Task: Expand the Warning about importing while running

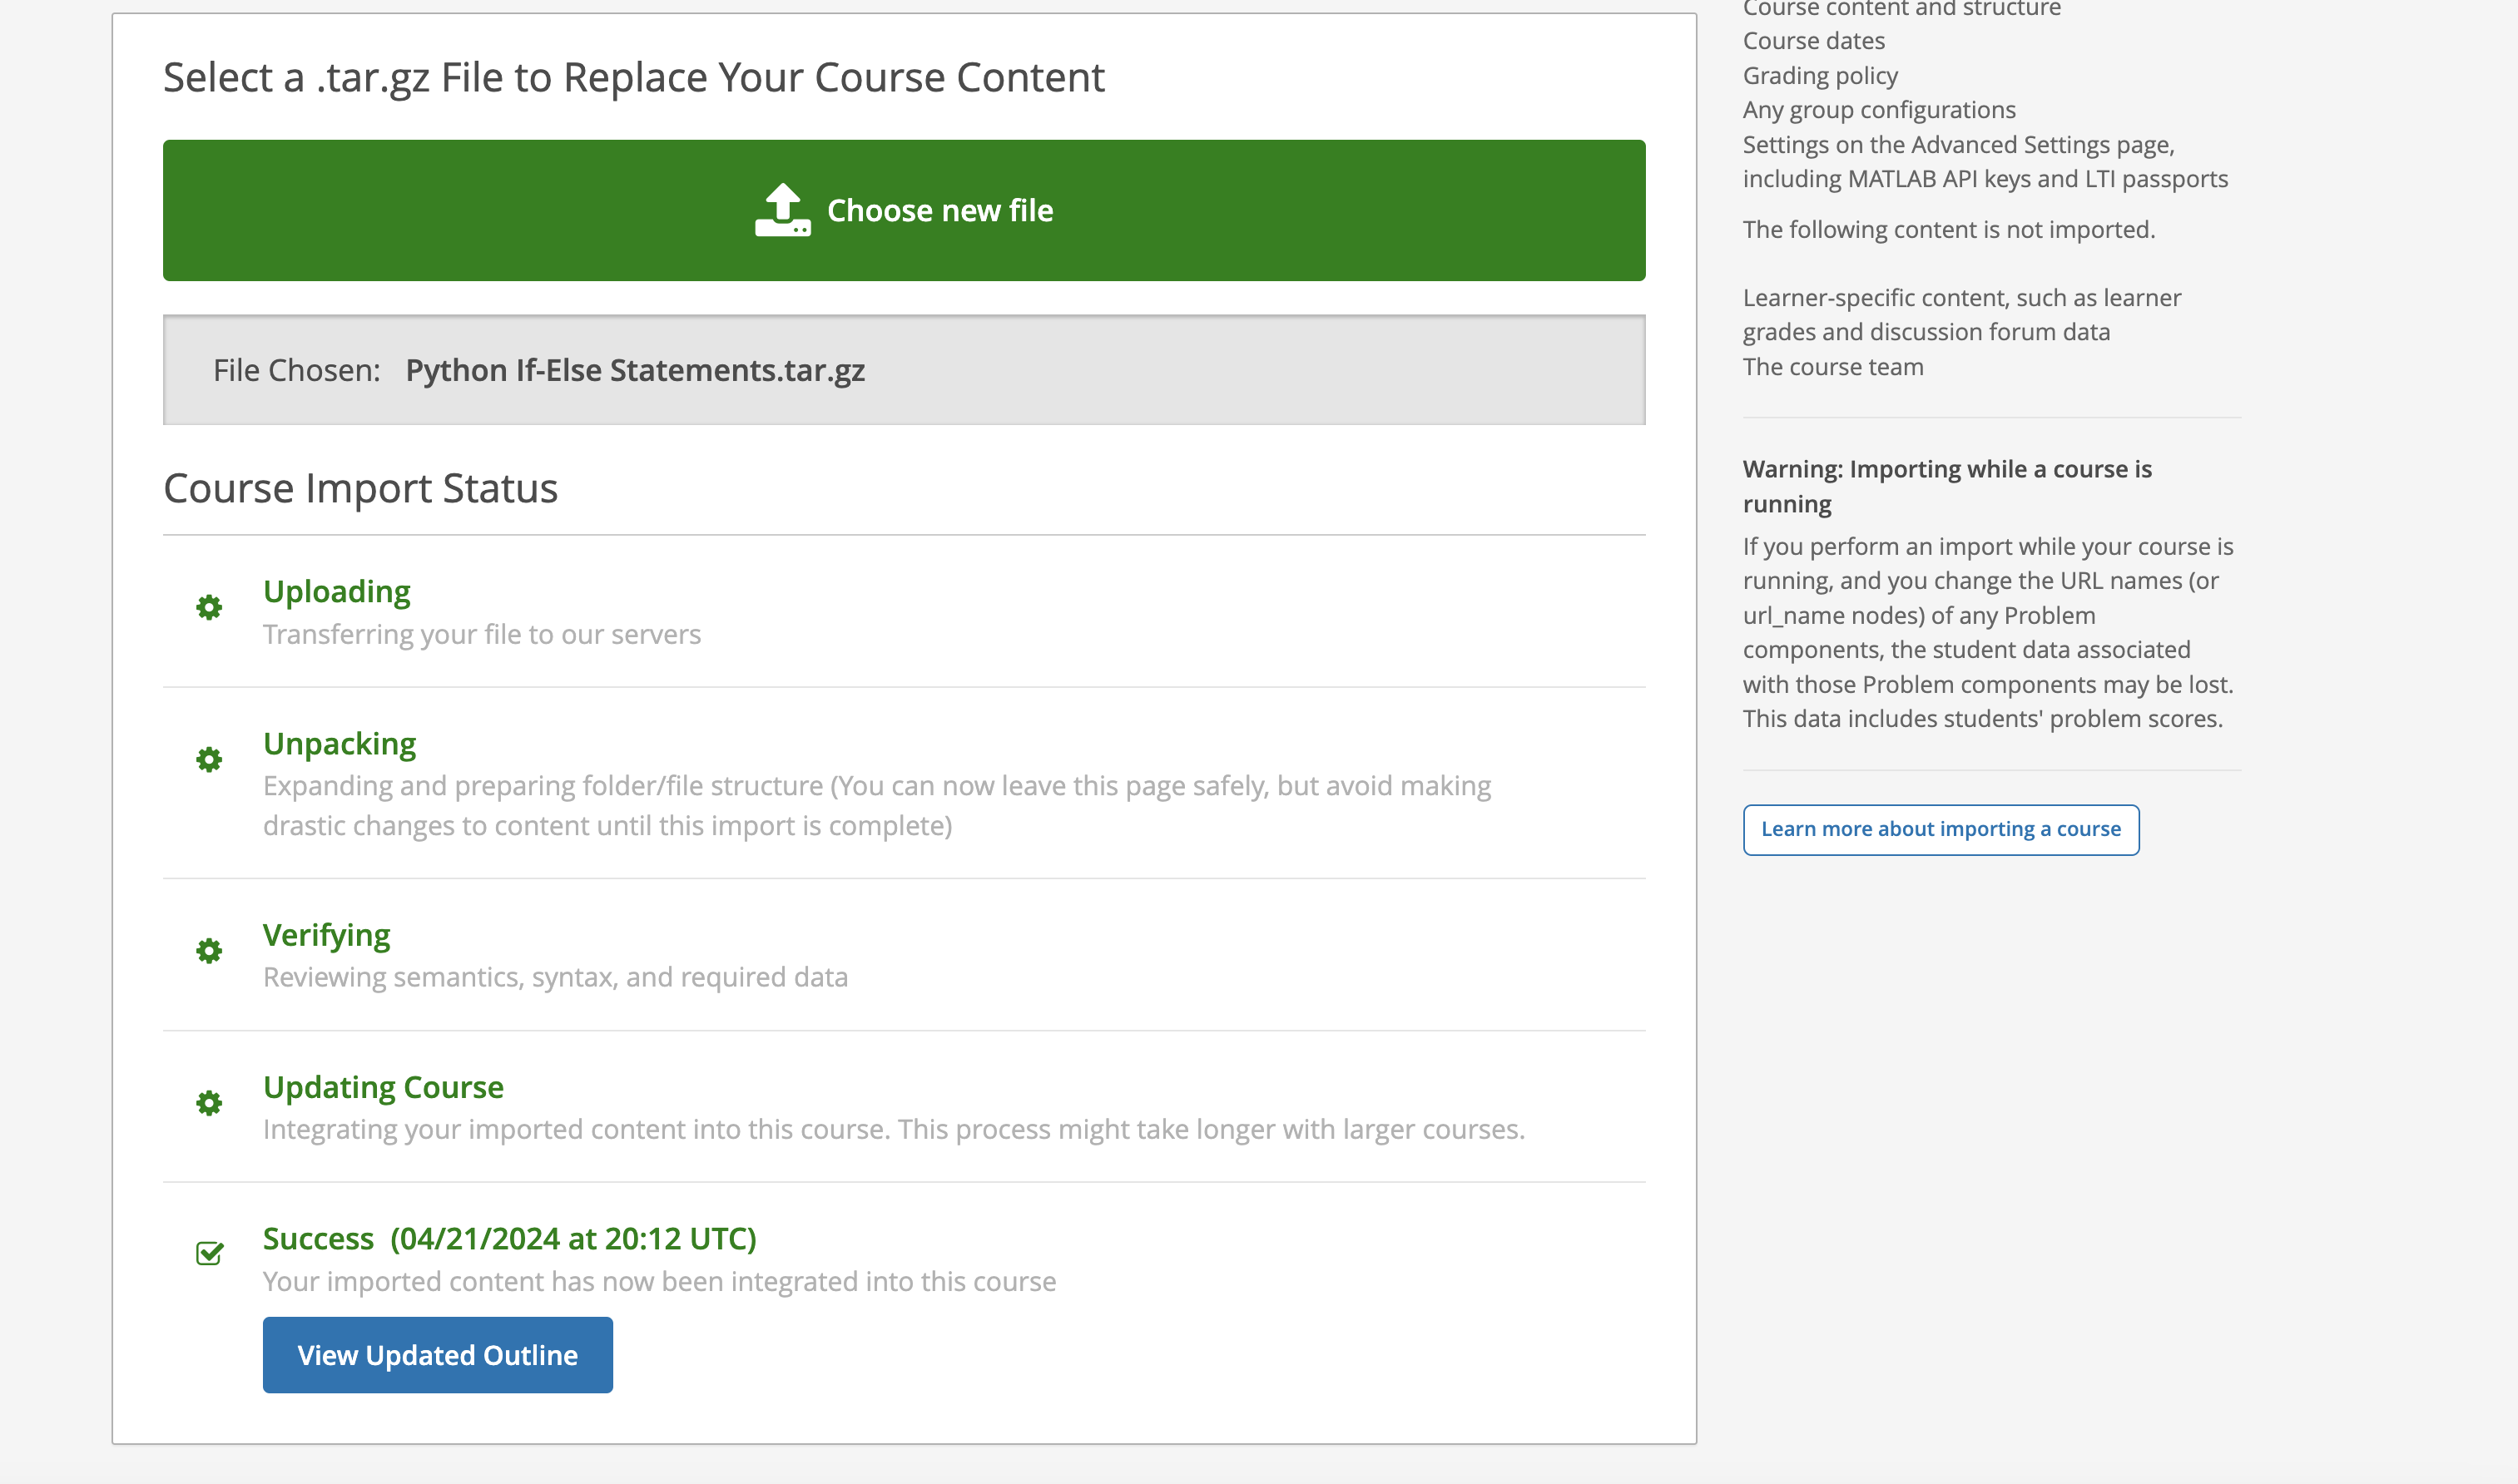Action: tap(1947, 485)
